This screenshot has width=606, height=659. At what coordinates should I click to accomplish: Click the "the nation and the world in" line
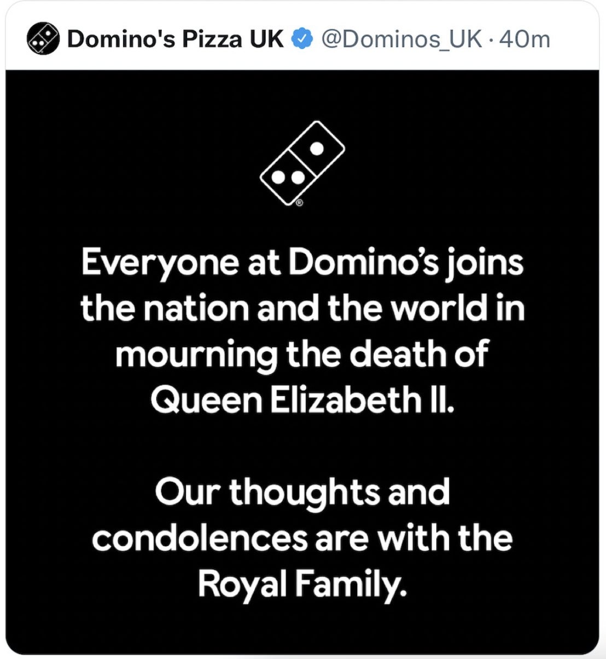coord(302,308)
